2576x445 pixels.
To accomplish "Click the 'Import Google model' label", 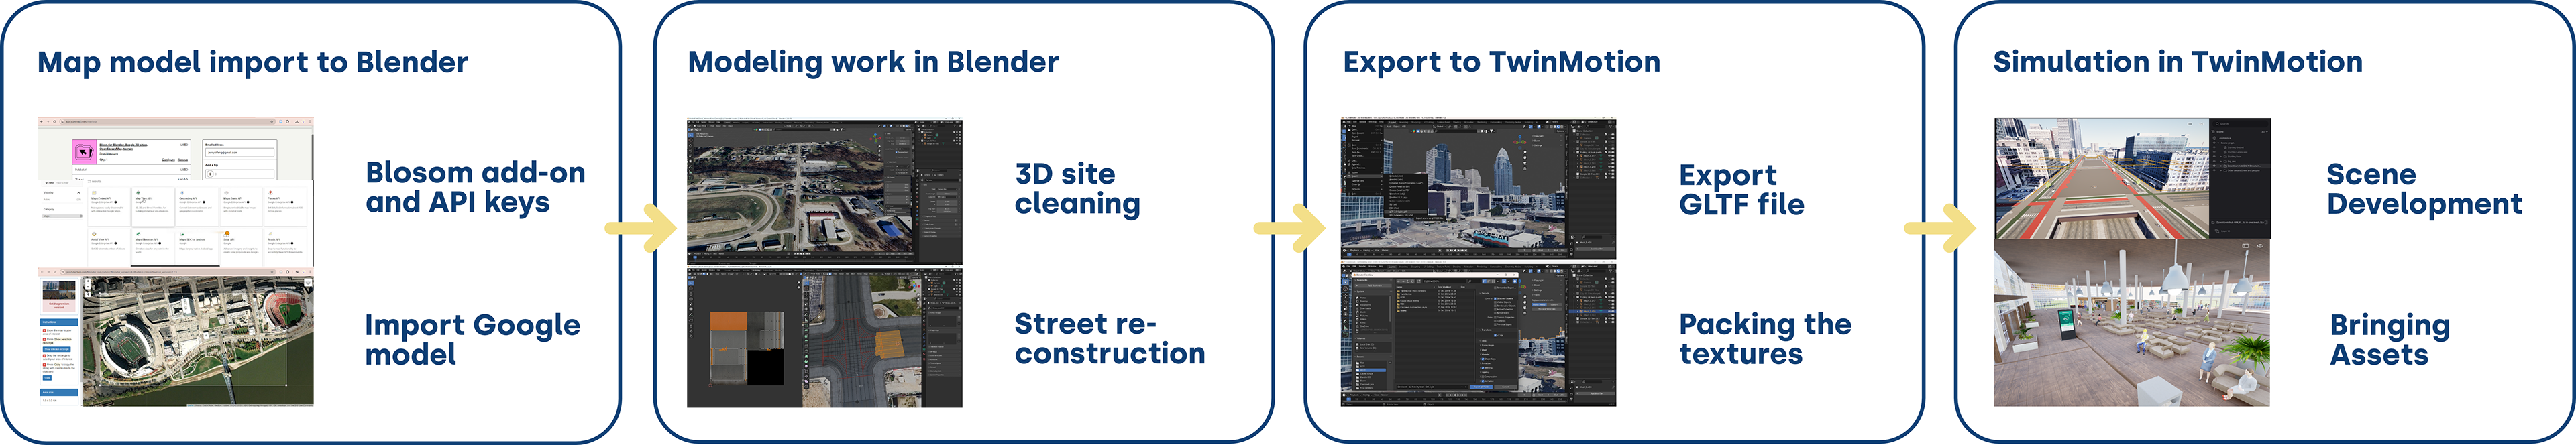I will [472, 339].
